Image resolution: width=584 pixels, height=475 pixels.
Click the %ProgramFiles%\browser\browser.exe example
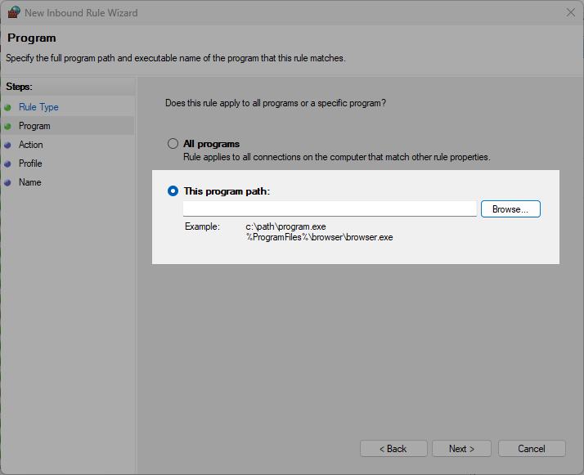tap(320, 237)
